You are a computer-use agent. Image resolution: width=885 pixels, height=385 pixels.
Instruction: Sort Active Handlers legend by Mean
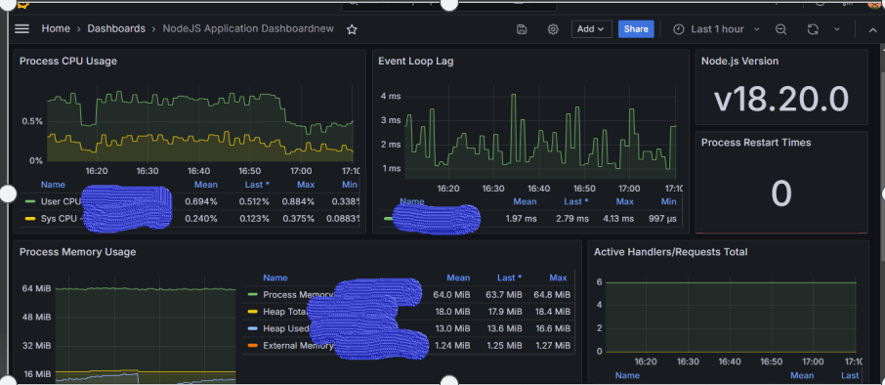pos(802,375)
